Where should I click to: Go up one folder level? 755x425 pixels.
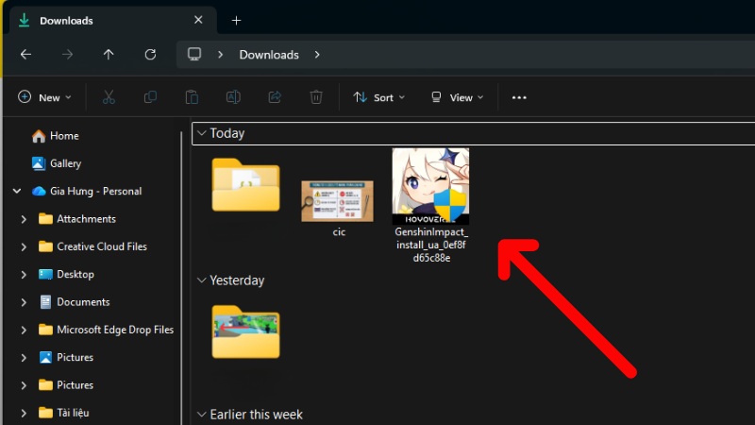[x=109, y=55]
